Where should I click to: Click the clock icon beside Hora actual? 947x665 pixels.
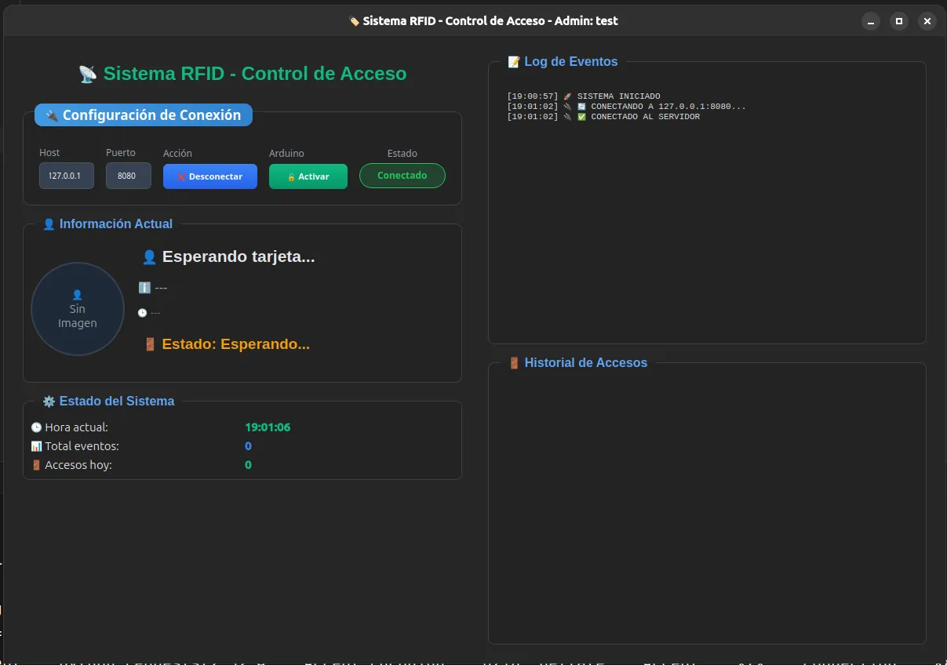[36, 427]
